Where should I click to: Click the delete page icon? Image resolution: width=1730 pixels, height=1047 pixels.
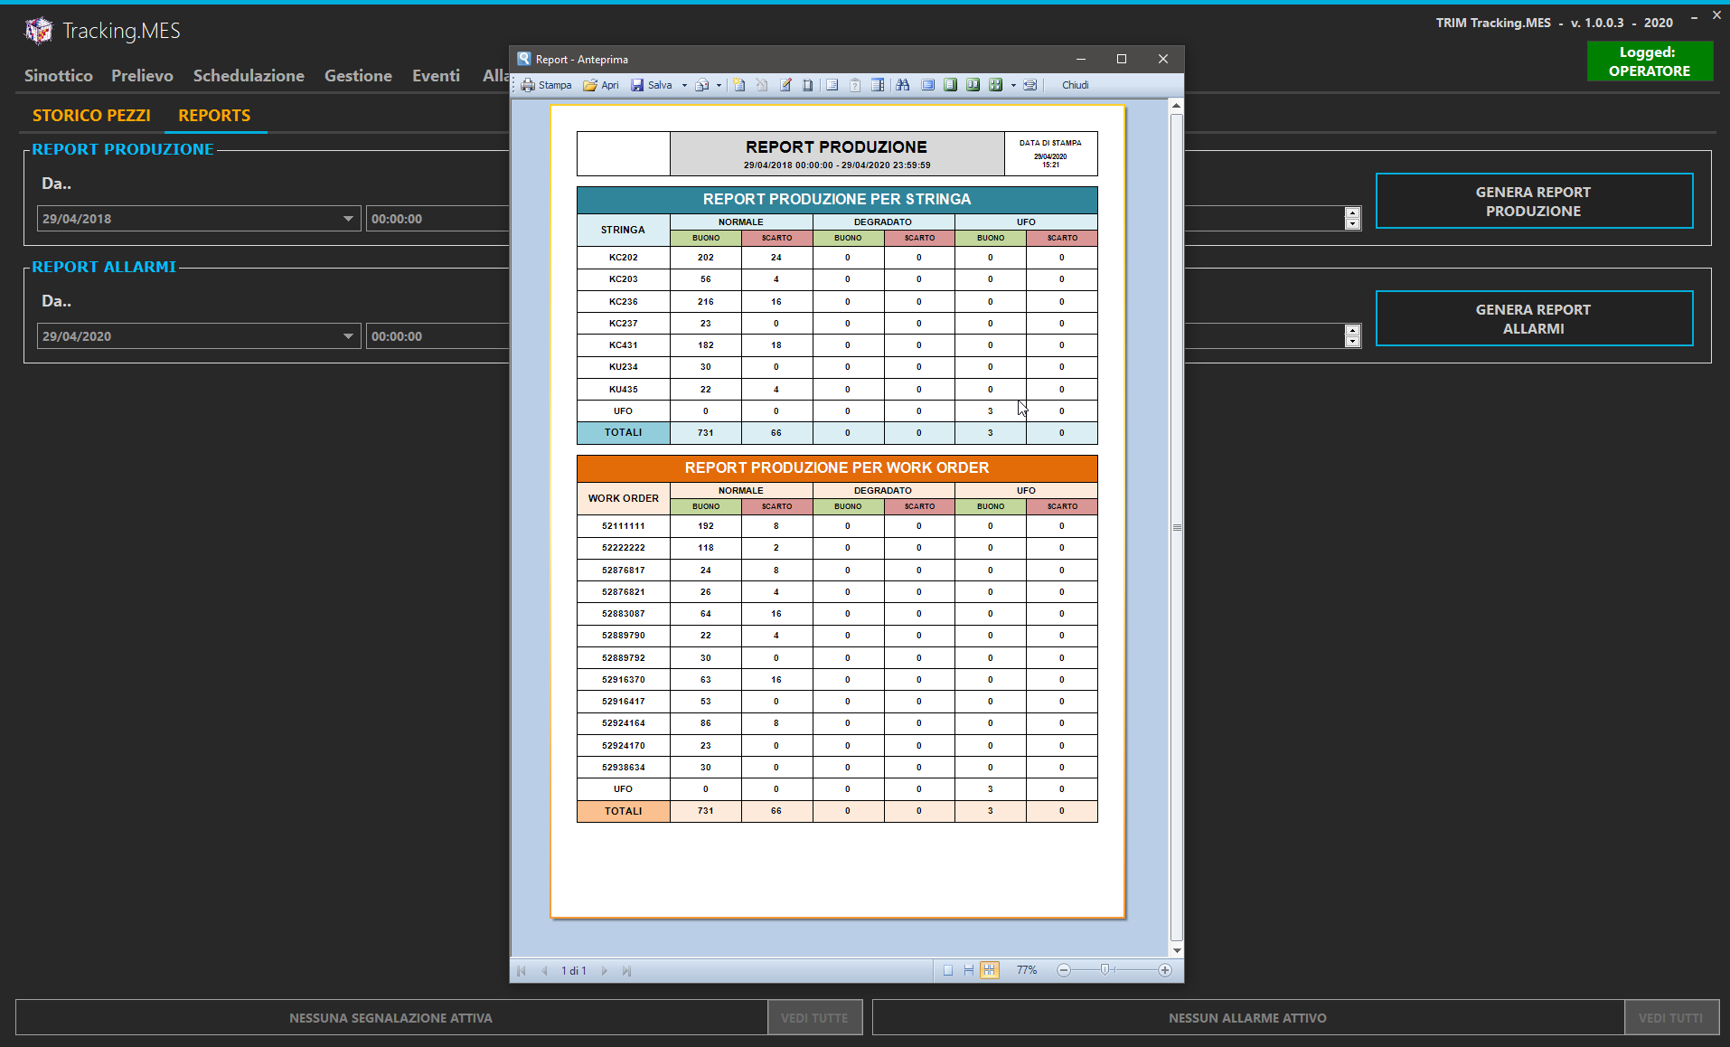[x=762, y=85]
